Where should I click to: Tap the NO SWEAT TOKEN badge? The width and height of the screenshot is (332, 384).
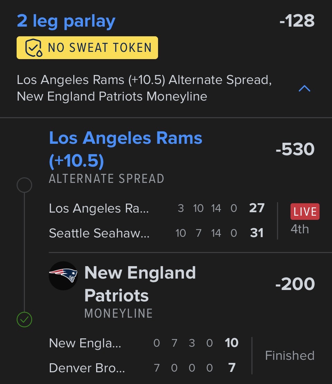(87, 48)
